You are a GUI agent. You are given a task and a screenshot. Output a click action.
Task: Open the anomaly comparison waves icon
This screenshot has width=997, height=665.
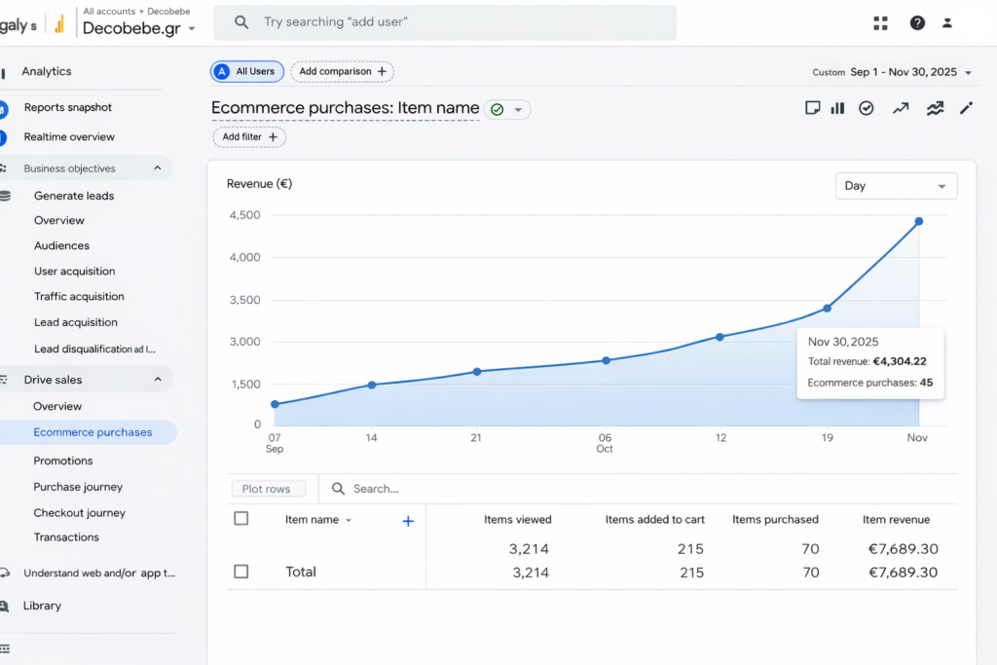pos(935,108)
